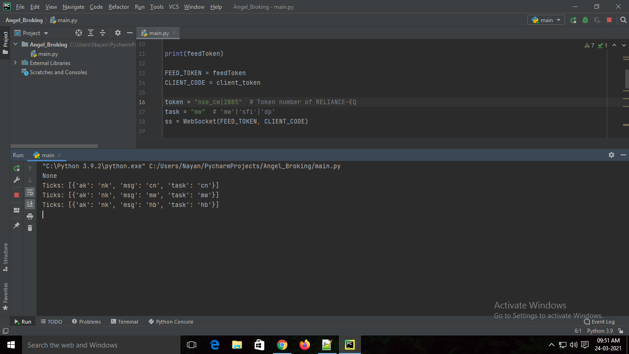Click the project tree horizontal scrollbar
Viewport: 629px width, 354px height.
click(x=54, y=146)
